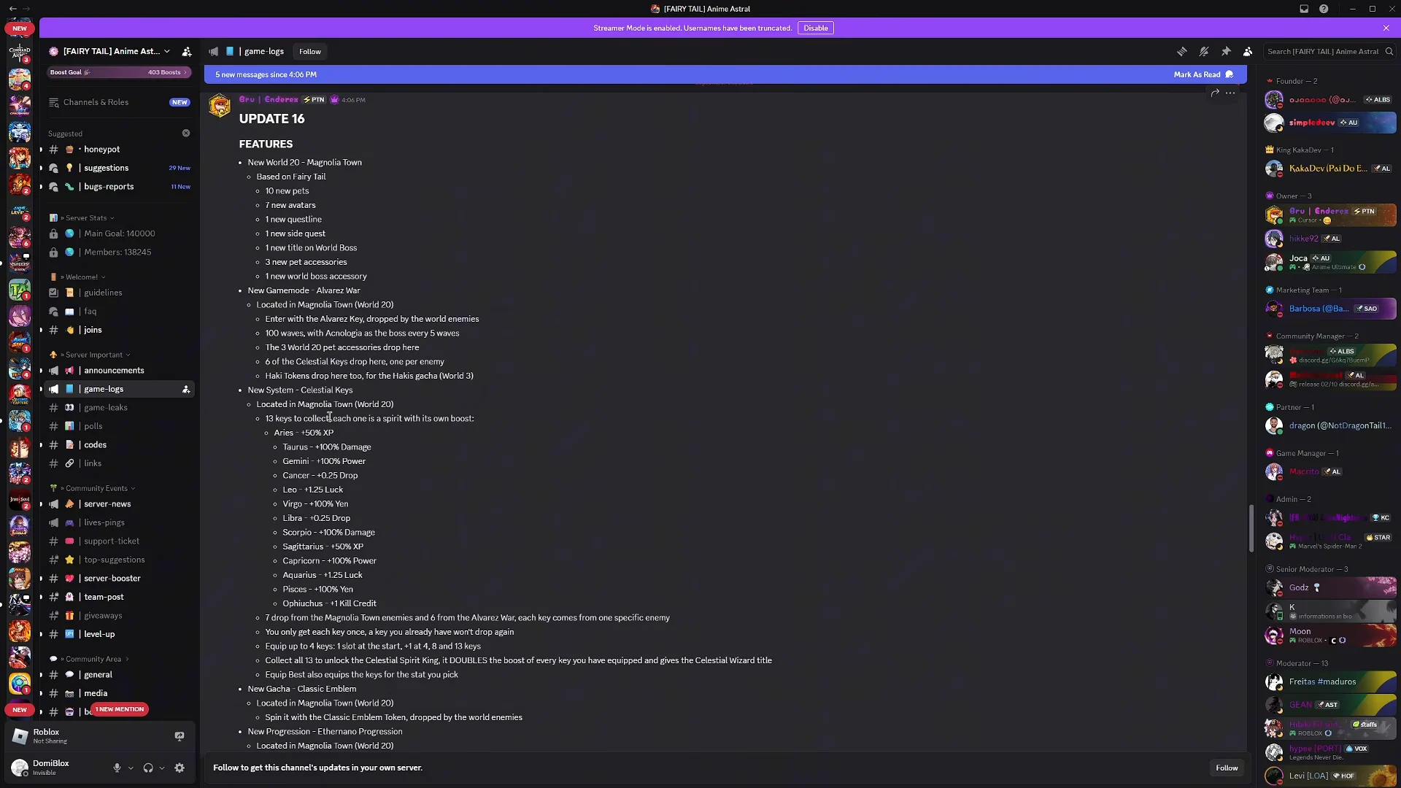Open simpledeev's profile in member list

[x=1330, y=123]
